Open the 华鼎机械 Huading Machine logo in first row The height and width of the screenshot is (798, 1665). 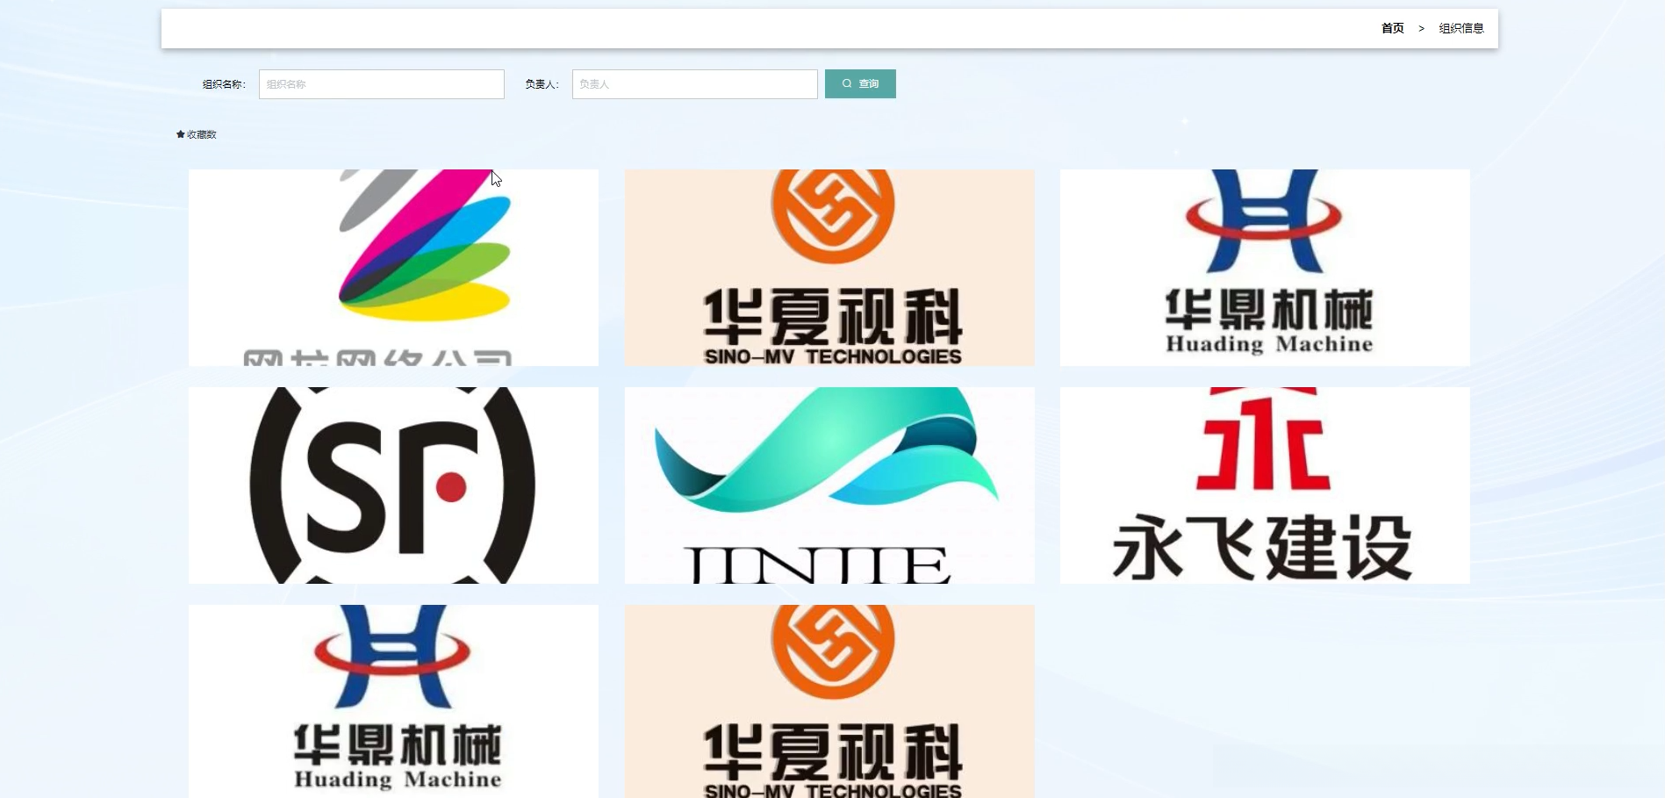(x=1265, y=267)
